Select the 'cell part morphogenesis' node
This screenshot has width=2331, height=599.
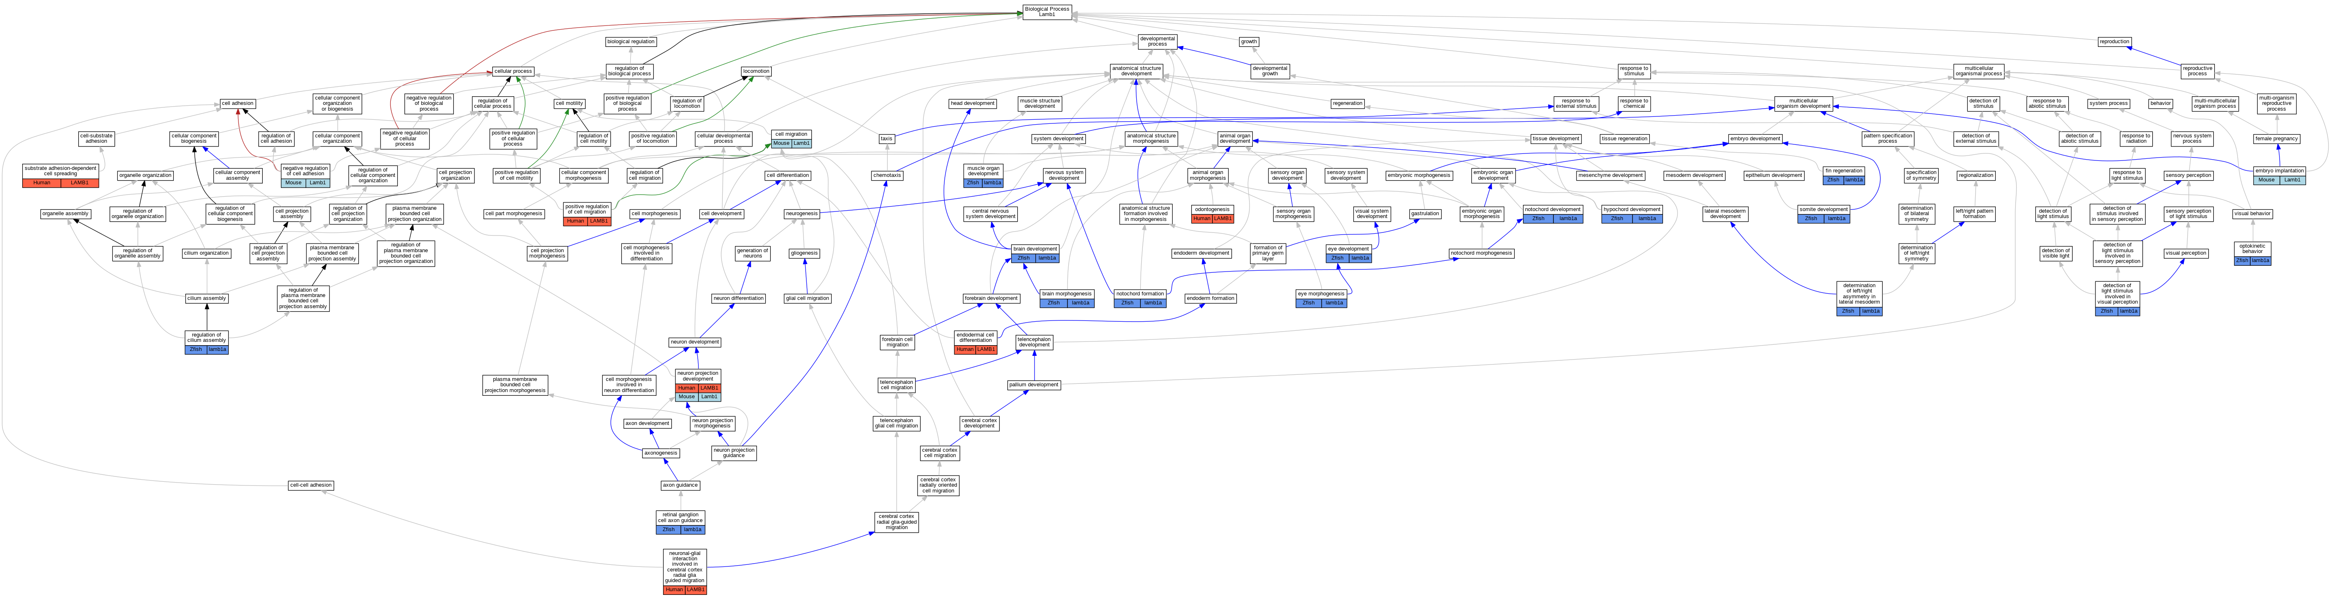pos(514,214)
